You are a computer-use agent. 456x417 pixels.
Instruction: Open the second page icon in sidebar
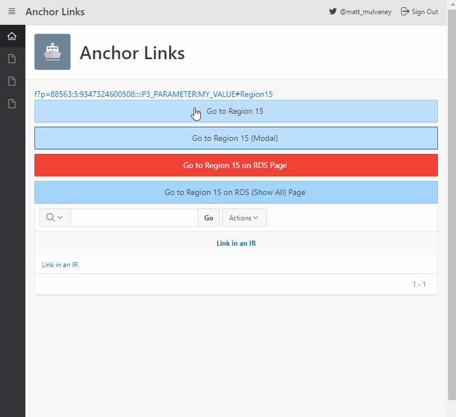(x=12, y=81)
